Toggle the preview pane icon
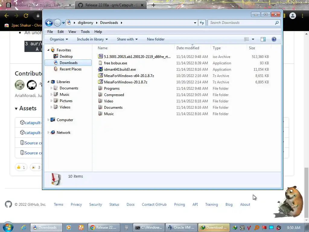The height and width of the screenshot is (232, 309). coord(263,39)
